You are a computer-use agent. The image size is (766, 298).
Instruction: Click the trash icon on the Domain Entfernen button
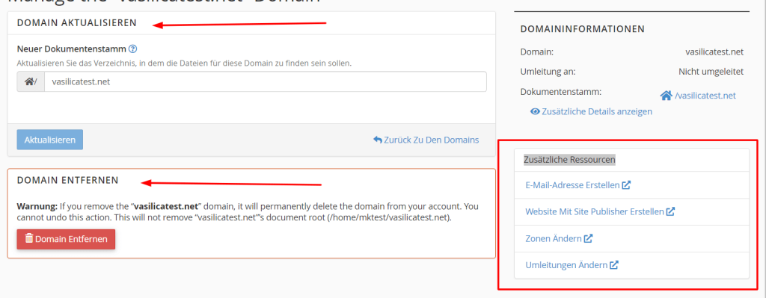(x=29, y=238)
